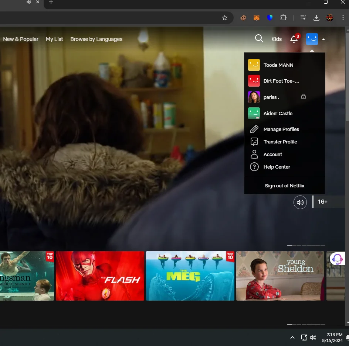Open browser three-dot menu
349x346 pixels.
[343, 18]
